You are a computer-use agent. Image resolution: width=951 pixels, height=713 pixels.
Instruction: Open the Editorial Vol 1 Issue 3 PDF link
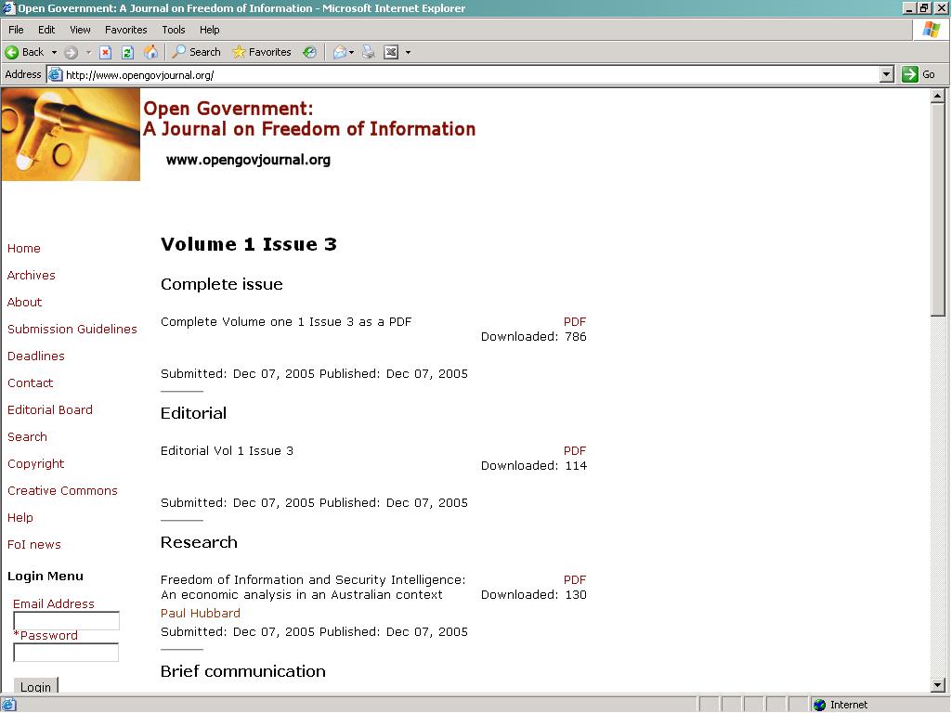click(574, 451)
